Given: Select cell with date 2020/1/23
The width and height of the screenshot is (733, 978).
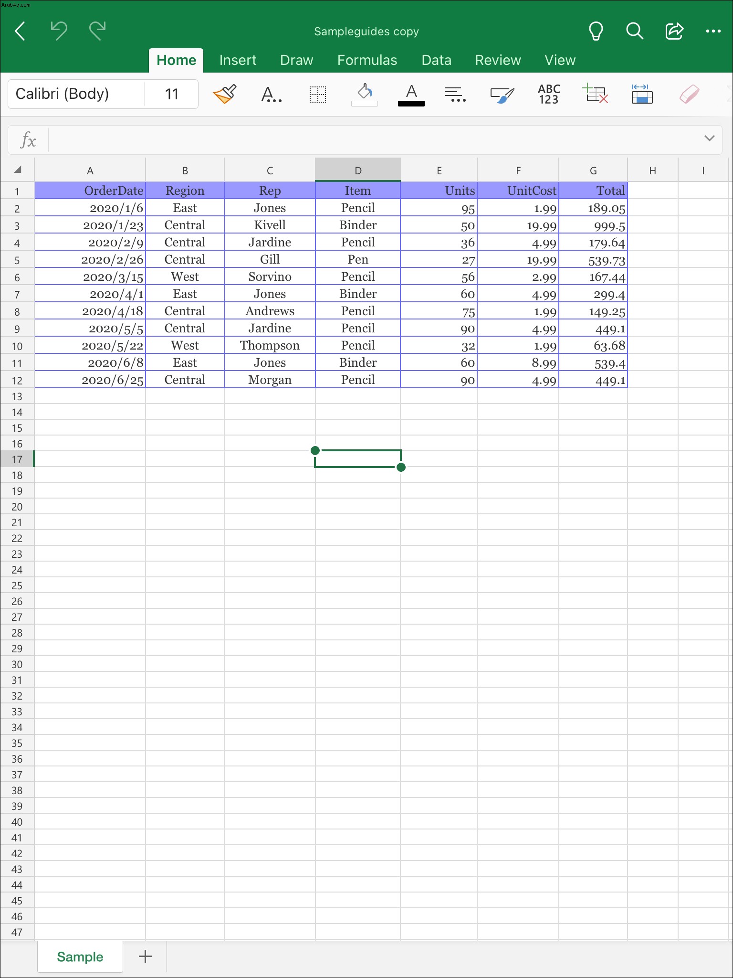Looking at the screenshot, I should 90,225.
